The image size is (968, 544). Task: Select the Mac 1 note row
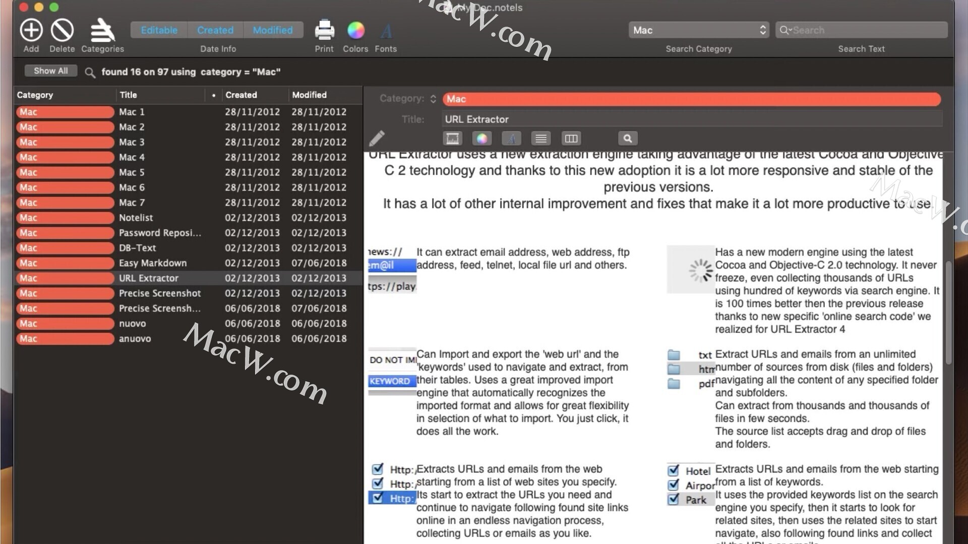[189, 112]
